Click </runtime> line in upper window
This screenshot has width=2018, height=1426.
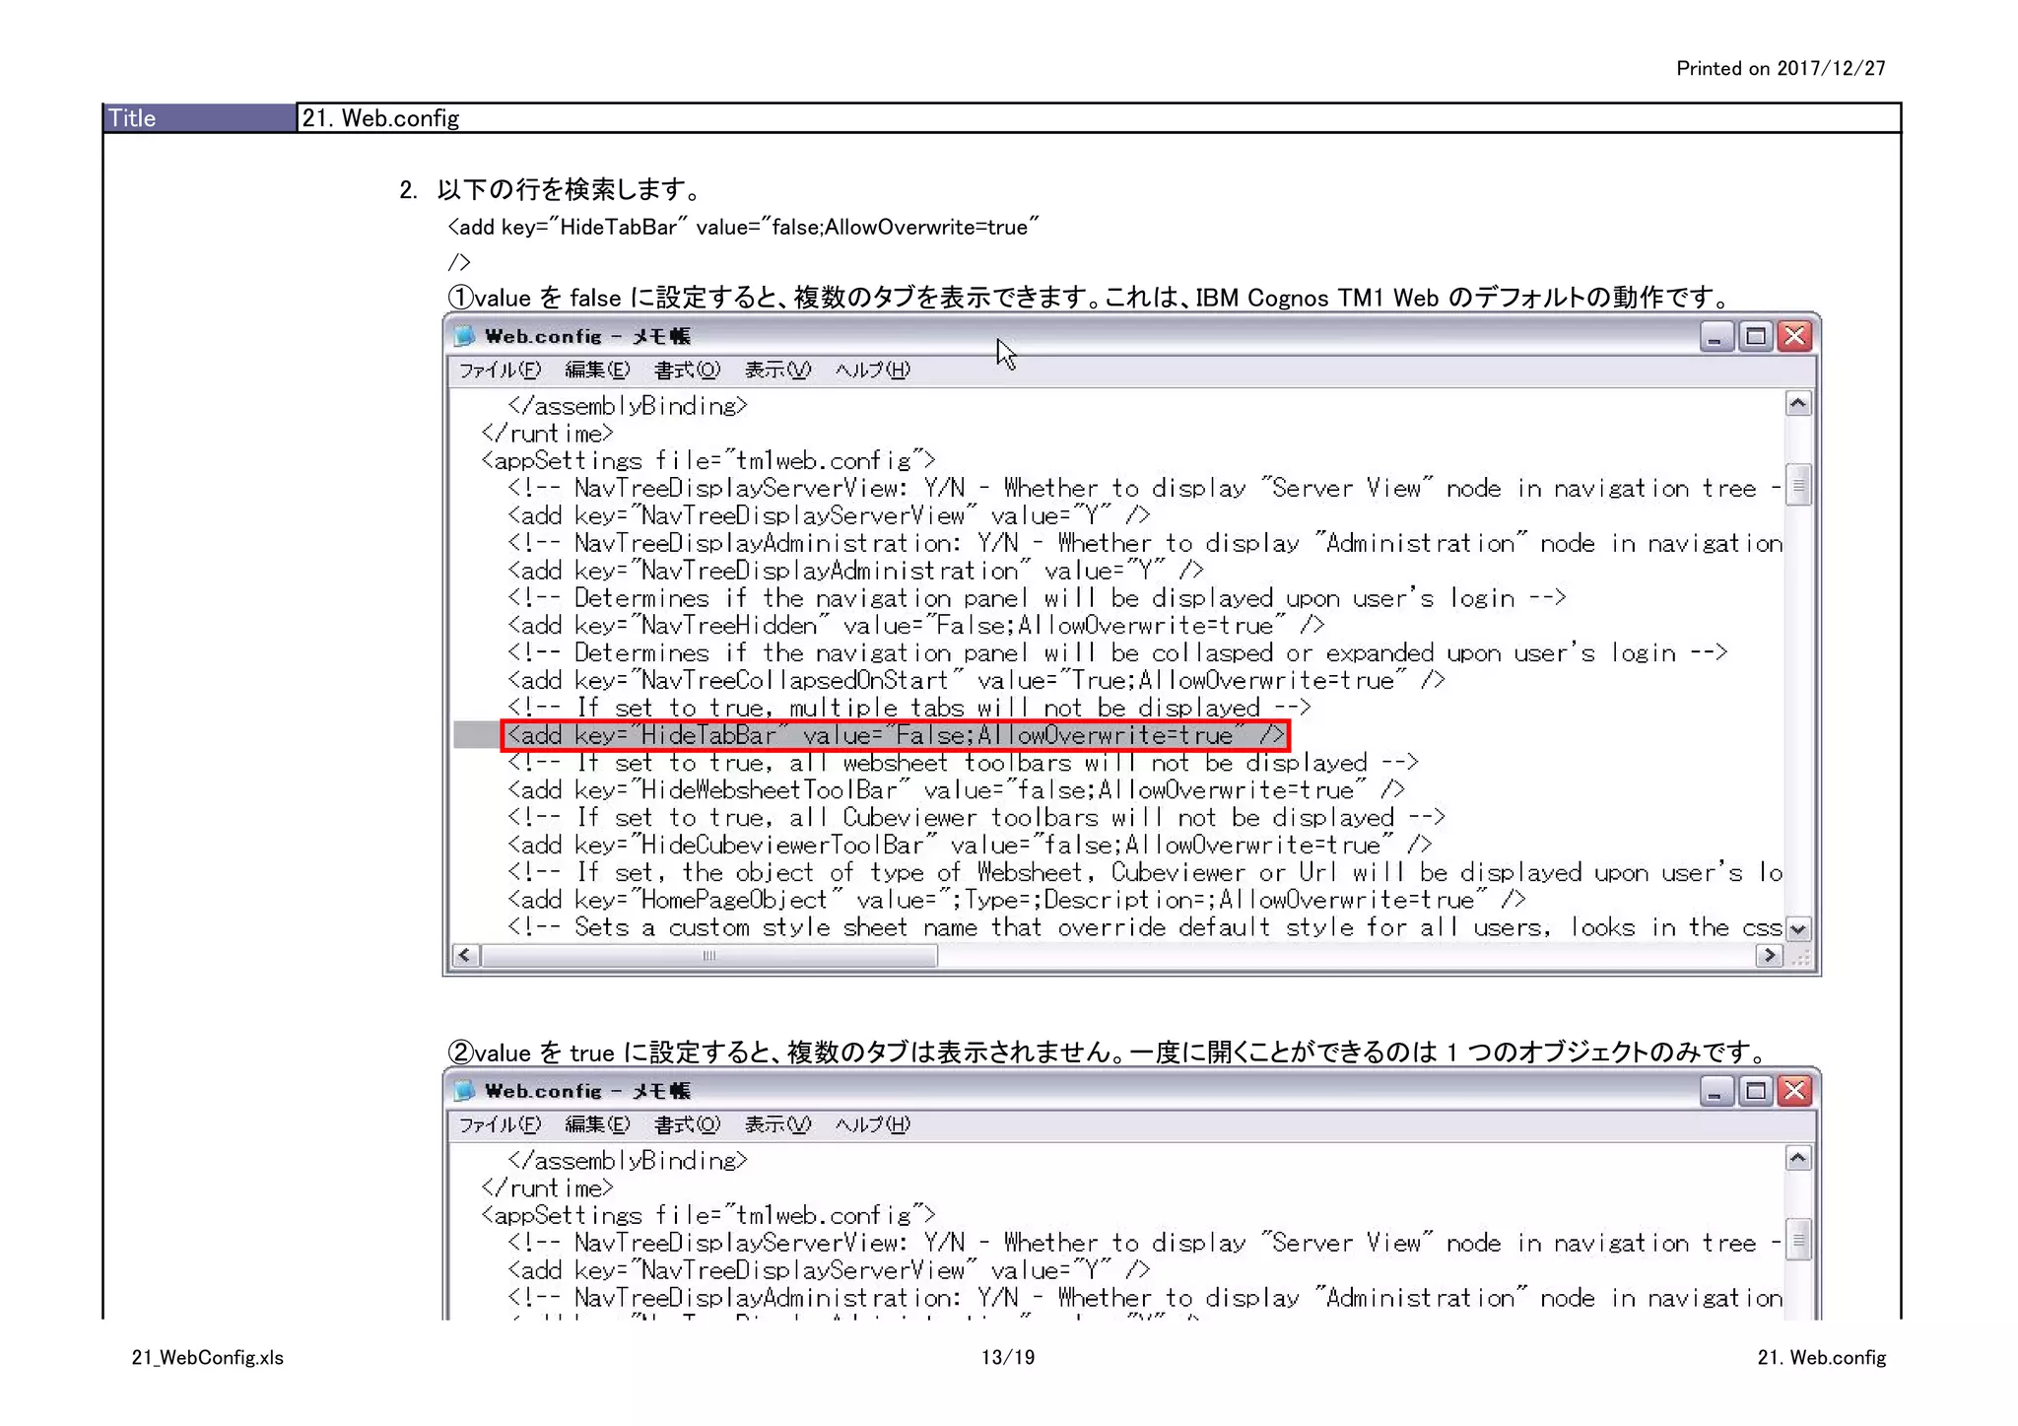(x=547, y=434)
